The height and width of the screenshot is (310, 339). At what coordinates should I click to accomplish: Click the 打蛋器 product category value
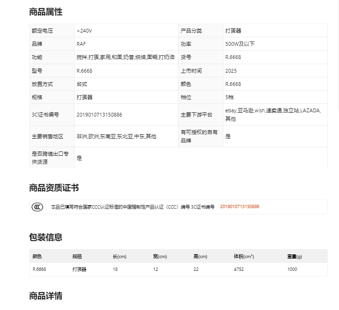click(x=233, y=31)
